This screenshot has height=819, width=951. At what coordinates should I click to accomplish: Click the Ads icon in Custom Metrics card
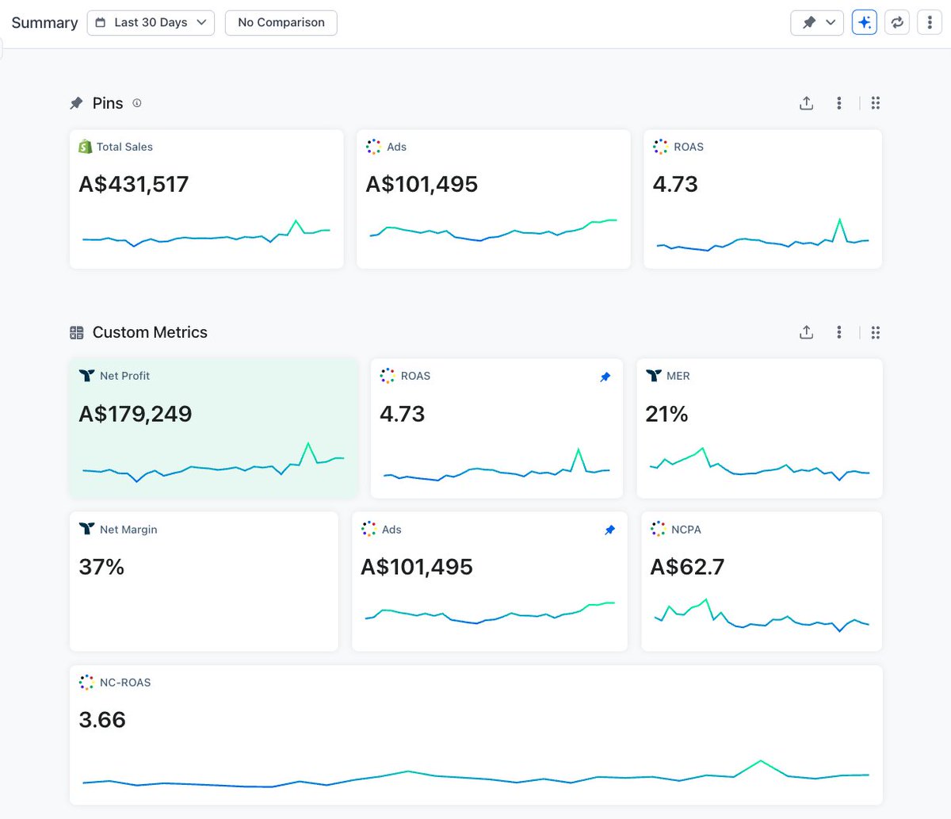click(369, 529)
